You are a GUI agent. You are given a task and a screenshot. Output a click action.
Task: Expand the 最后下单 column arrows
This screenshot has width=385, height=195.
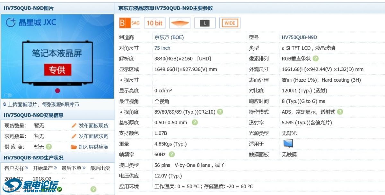coord(84,168)
